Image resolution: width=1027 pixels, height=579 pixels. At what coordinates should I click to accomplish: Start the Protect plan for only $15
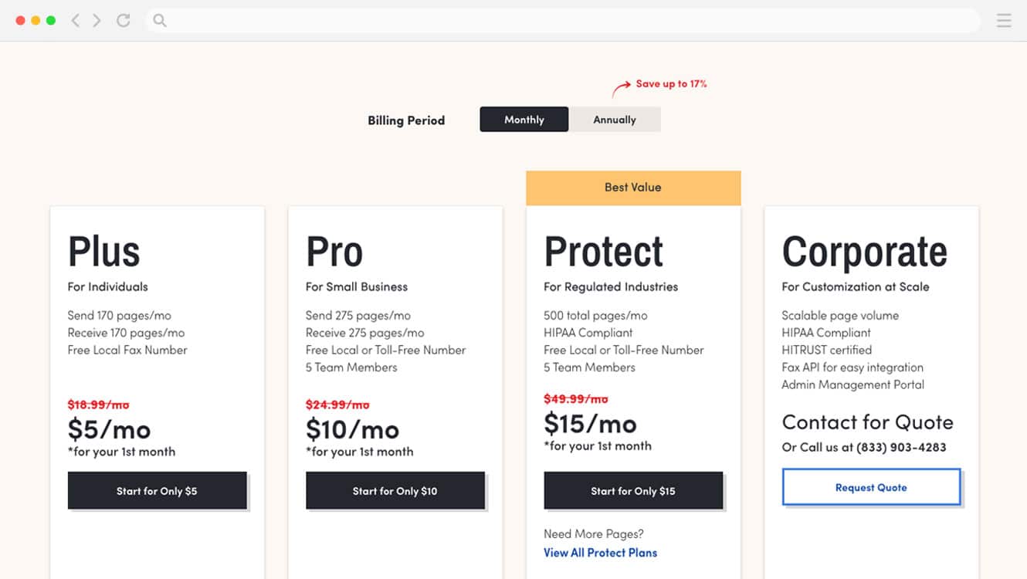tap(633, 490)
